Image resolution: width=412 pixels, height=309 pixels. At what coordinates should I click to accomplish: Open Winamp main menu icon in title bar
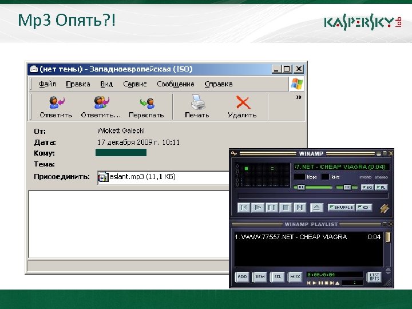[234, 153]
